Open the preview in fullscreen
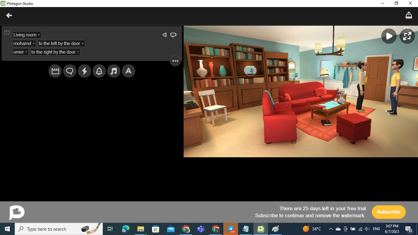418x235 pixels. point(407,36)
